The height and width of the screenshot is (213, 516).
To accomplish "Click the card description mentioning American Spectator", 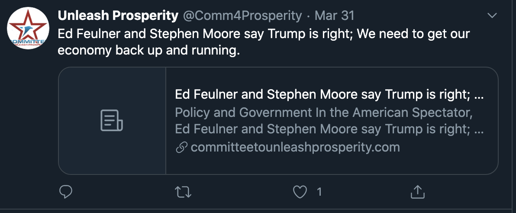I will (324, 113).
